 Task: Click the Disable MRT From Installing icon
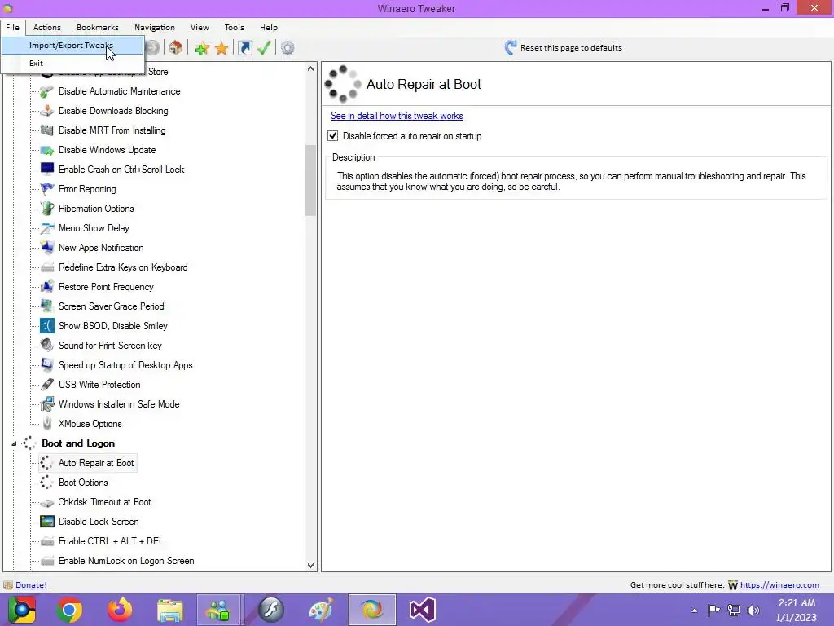[x=46, y=130]
